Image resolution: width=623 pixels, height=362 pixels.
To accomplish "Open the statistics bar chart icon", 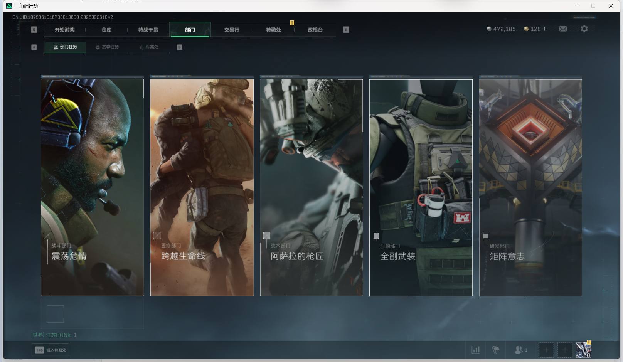I will click(476, 350).
